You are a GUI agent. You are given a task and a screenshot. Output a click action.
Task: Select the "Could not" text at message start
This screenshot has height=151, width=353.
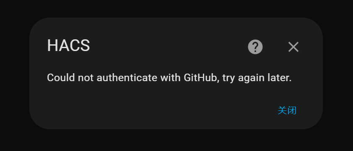point(61,78)
